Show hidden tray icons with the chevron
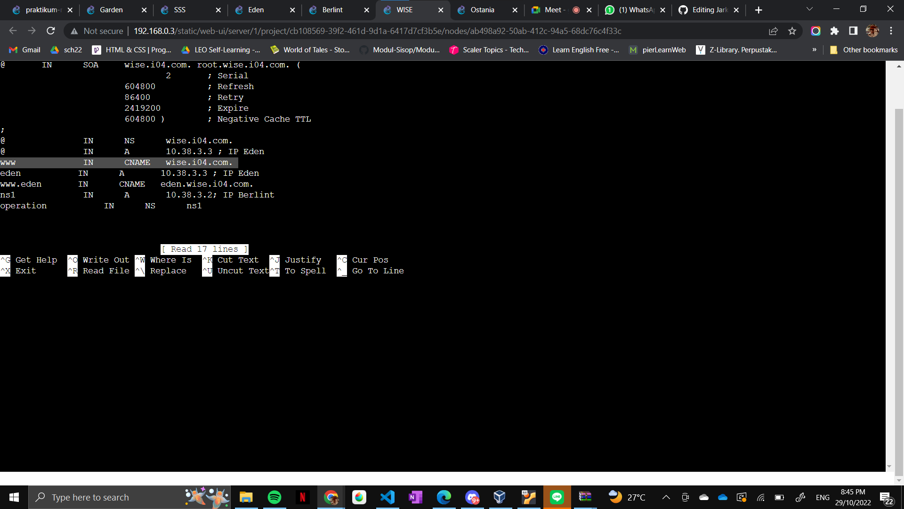Image resolution: width=904 pixels, height=509 pixels. pos(666,497)
